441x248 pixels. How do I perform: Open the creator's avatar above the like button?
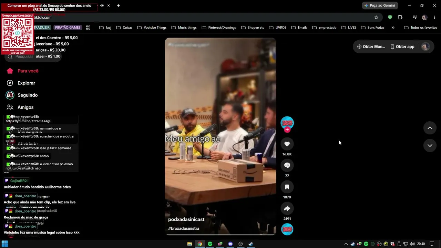point(287,123)
